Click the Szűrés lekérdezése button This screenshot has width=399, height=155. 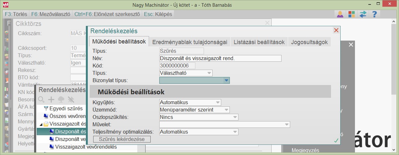point(122,139)
